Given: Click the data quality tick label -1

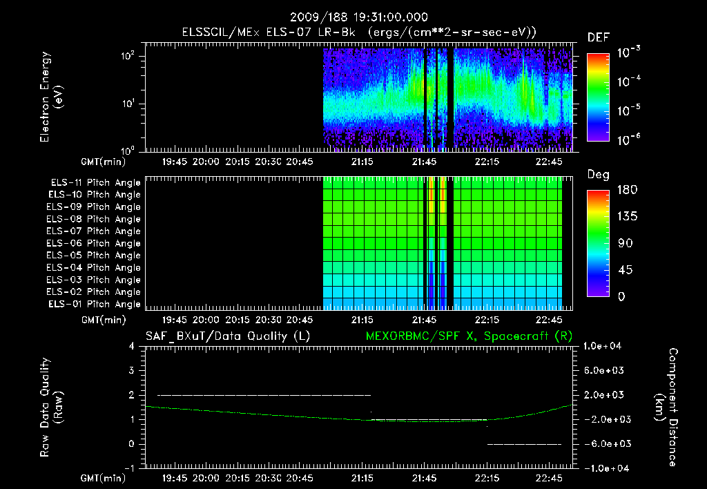Looking at the screenshot, I should point(129,468).
